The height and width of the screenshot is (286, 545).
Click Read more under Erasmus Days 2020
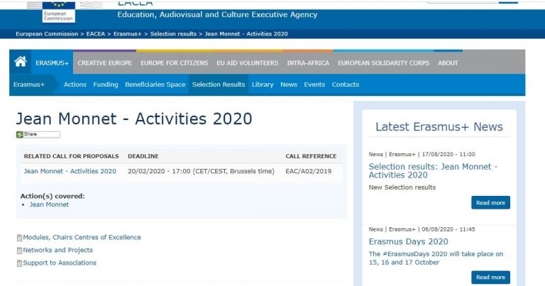coord(490,277)
